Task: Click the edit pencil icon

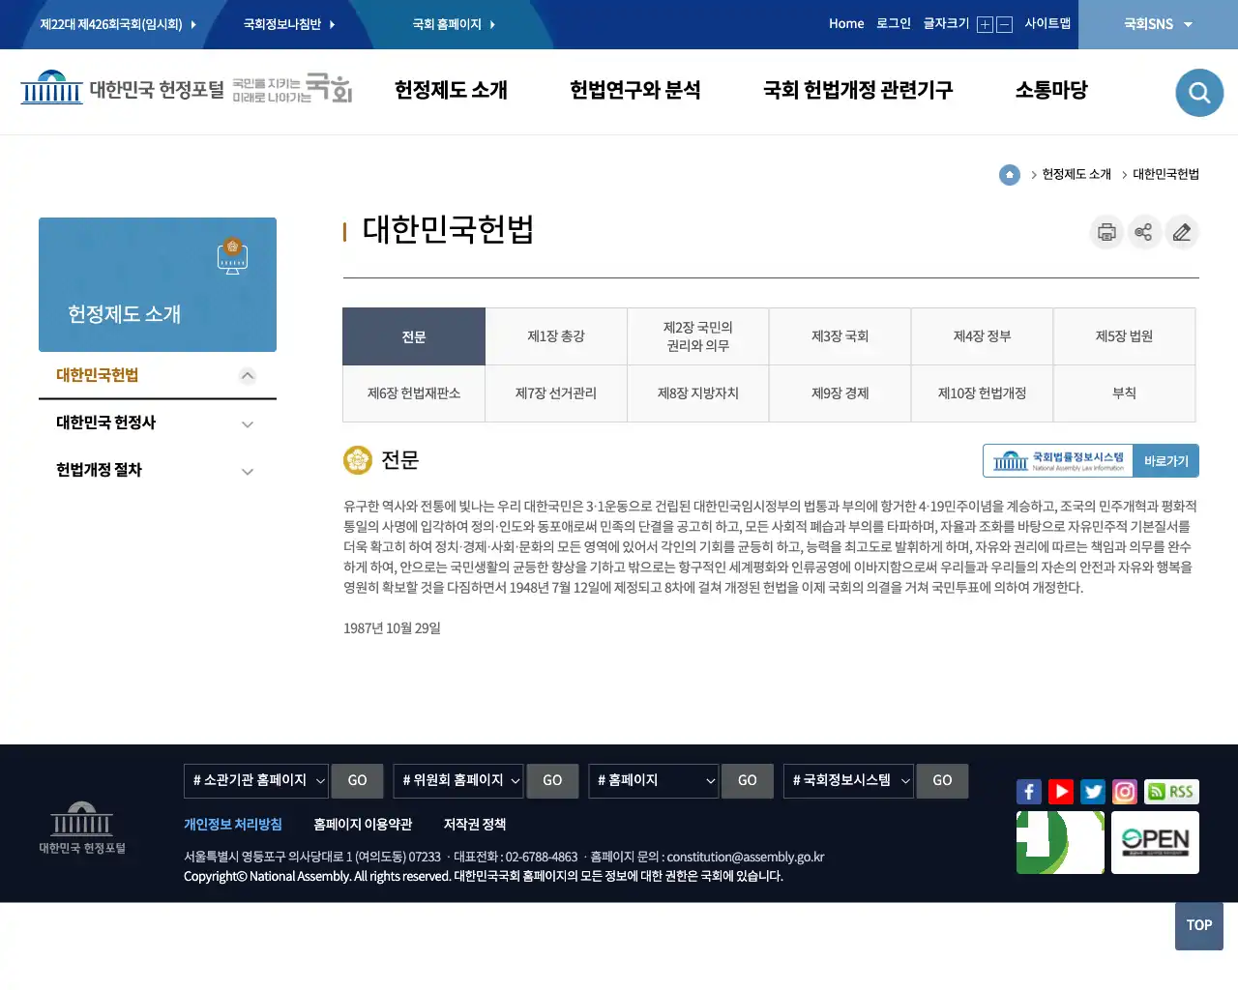Action: coord(1182,232)
